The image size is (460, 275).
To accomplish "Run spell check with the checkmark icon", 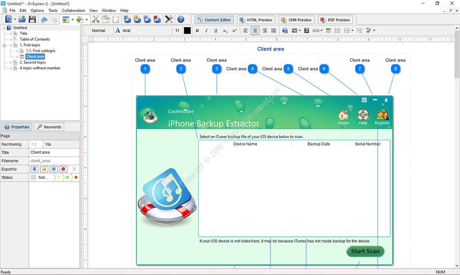I will [369, 30].
